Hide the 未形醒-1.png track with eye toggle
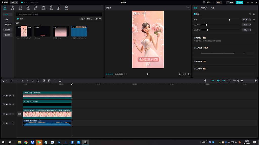Screen dimensions: 259x145 point(10,95)
